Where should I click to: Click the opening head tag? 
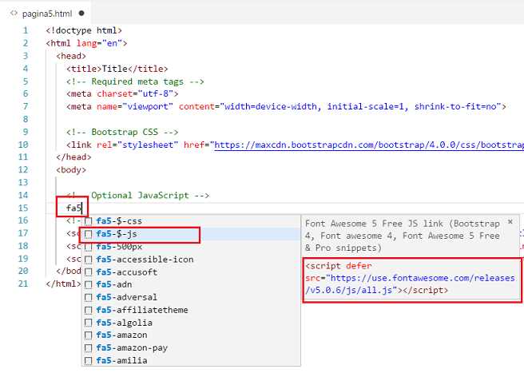tap(71, 56)
